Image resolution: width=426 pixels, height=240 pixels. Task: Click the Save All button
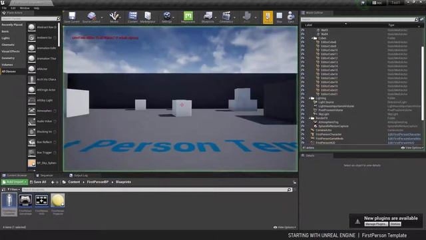pos(38,182)
